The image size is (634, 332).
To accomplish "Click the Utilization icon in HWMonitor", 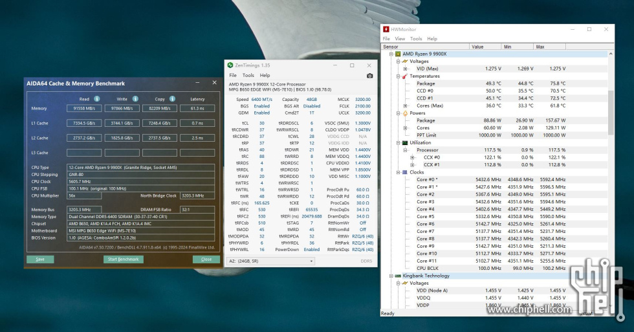I will click(x=405, y=143).
